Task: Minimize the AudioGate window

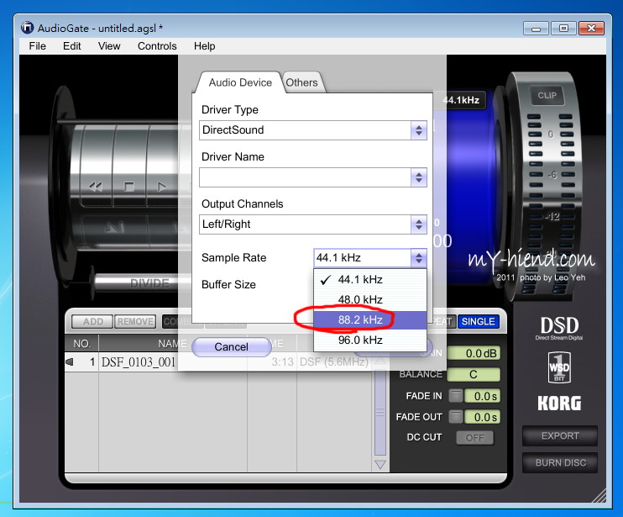Action: pos(536,29)
